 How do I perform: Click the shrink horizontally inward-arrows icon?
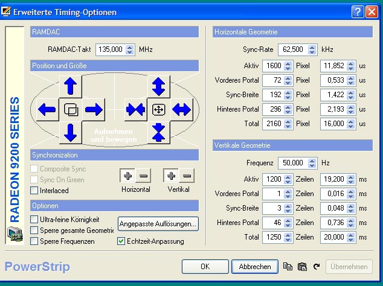(134, 110)
